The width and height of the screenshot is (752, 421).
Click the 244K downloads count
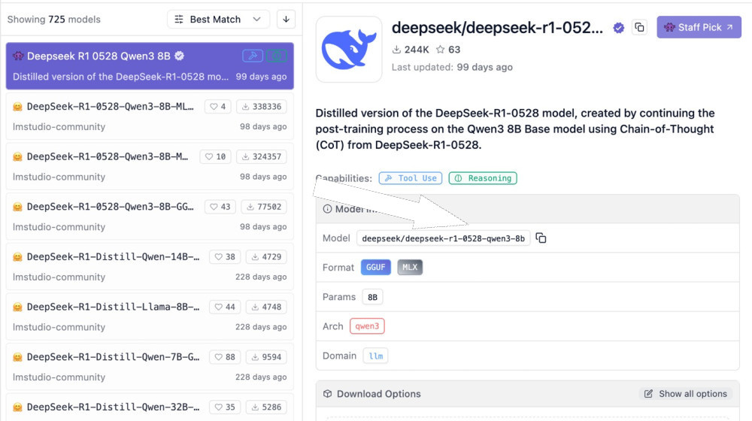tap(411, 50)
